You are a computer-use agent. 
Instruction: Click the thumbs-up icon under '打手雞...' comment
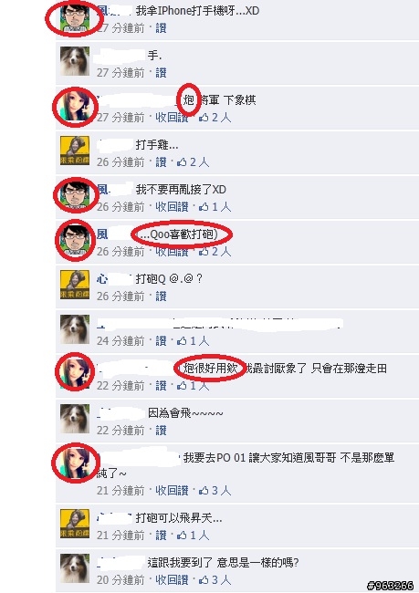coord(182,162)
